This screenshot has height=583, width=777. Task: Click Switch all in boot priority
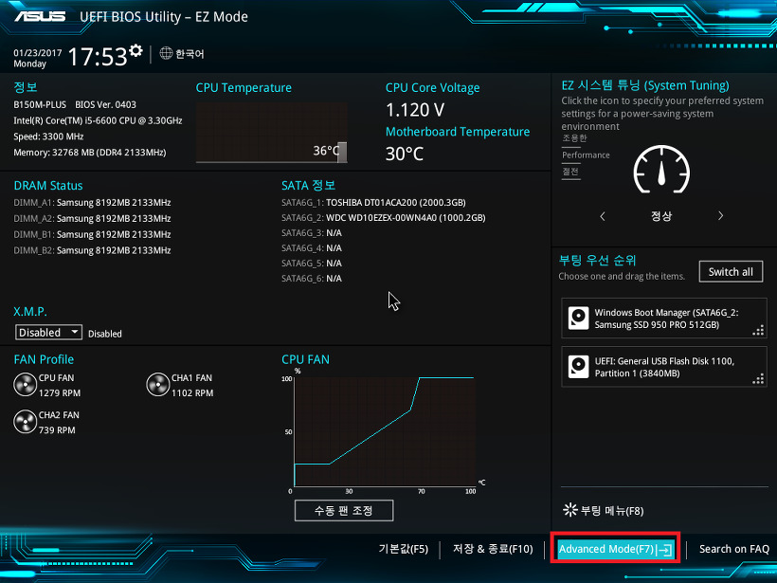[x=731, y=271]
